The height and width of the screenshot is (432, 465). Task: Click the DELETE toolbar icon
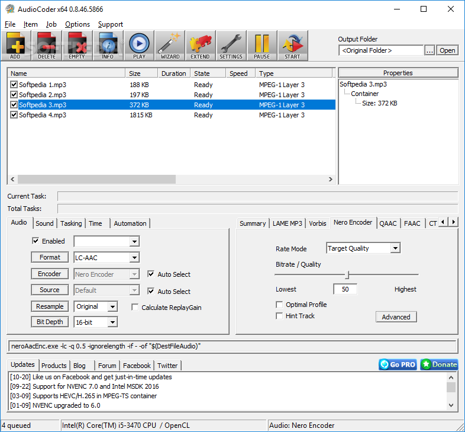(47, 46)
